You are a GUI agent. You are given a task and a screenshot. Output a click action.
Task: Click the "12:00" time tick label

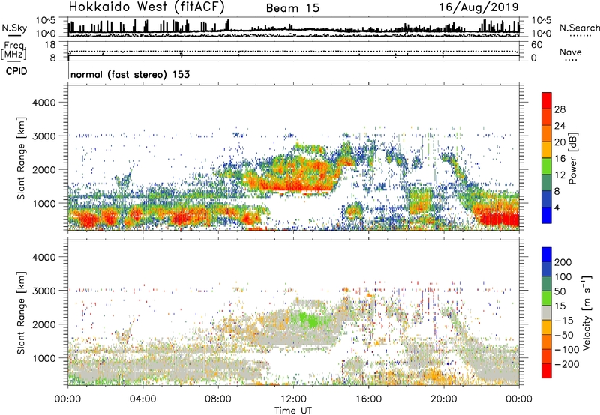(x=293, y=399)
